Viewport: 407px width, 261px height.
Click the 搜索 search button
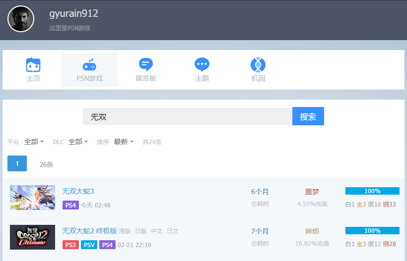click(308, 116)
